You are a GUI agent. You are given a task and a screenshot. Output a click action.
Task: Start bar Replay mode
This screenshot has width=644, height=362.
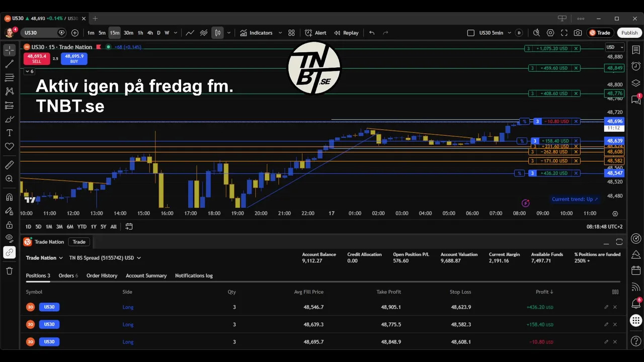pos(346,33)
